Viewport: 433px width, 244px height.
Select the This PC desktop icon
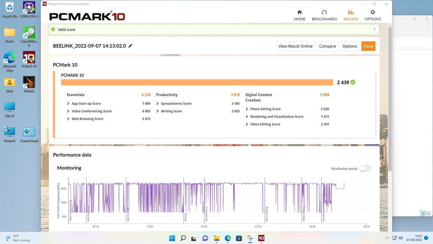(10, 109)
